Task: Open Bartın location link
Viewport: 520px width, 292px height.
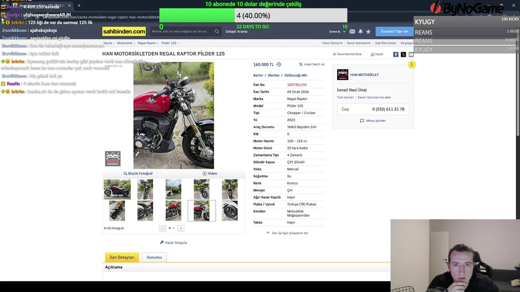Action: point(258,75)
